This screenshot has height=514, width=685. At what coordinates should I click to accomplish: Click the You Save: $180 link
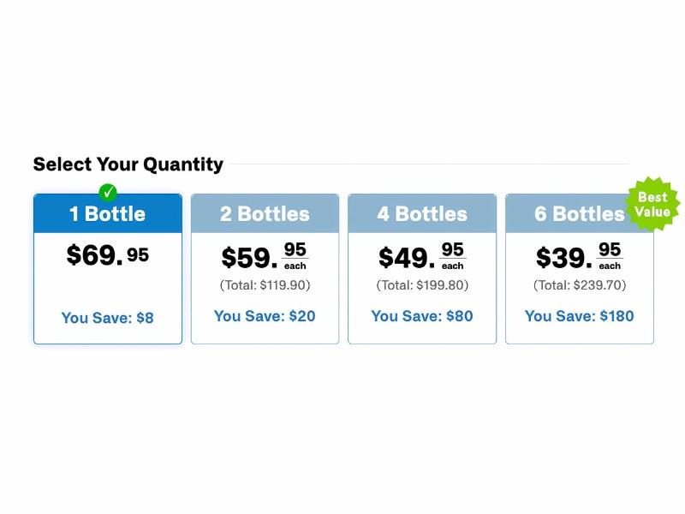580,316
